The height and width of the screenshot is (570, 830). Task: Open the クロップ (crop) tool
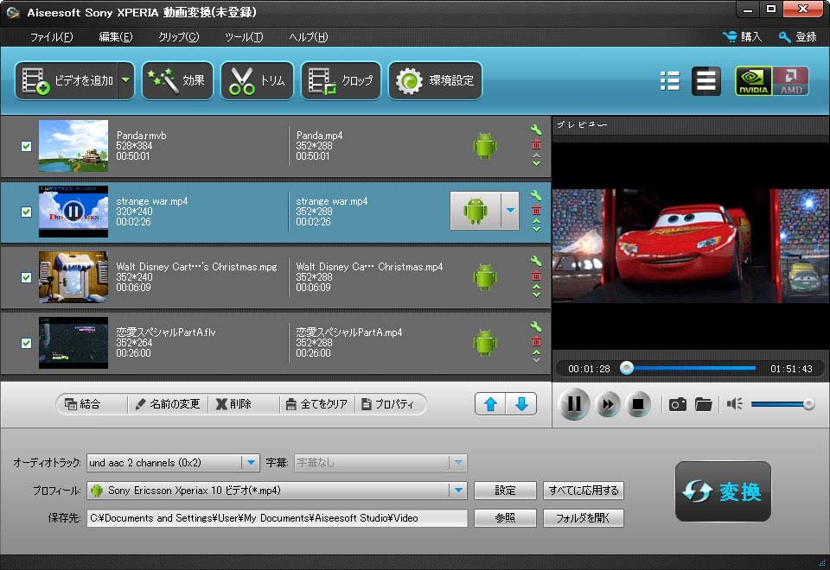click(341, 81)
